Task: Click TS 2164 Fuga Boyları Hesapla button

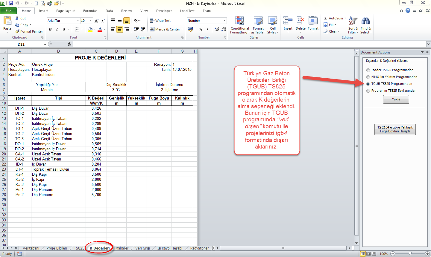Action: click(395, 129)
